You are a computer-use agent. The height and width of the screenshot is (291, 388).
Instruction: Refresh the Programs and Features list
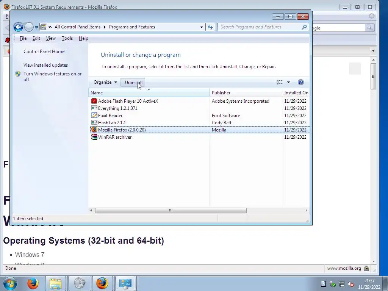(x=210, y=27)
